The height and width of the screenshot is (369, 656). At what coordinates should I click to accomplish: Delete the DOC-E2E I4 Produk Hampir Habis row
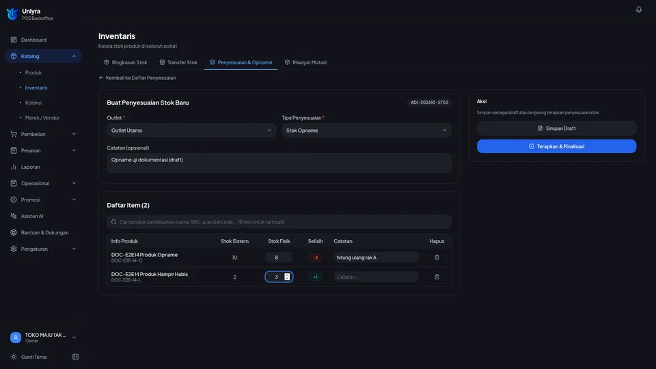437,277
